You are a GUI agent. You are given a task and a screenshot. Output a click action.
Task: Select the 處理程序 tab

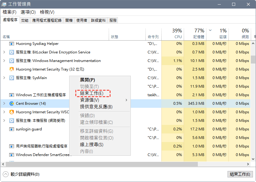click(x=10, y=20)
